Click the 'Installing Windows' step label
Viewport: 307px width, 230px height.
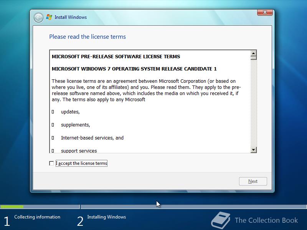pos(107,217)
